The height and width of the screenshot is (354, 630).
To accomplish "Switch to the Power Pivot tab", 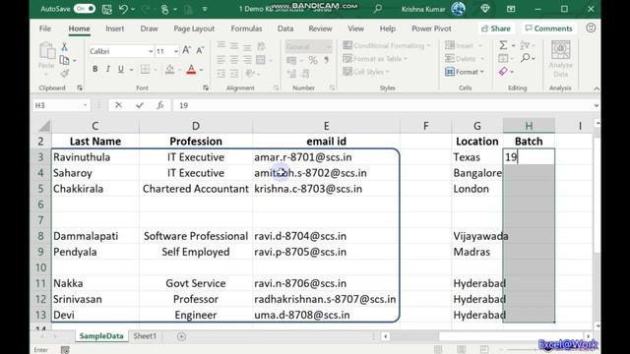I will point(431,29).
